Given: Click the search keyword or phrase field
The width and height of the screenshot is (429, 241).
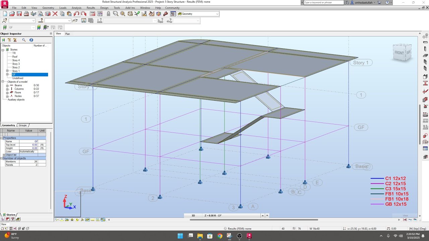Looking at the screenshot, I should pos(323,2).
